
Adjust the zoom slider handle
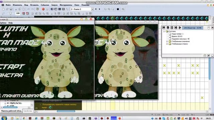click(x=10, y=13)
